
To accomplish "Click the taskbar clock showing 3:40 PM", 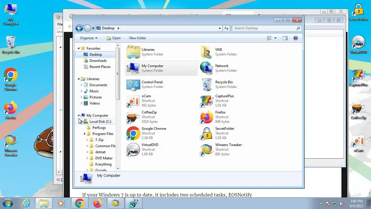I will coord(356,203).
